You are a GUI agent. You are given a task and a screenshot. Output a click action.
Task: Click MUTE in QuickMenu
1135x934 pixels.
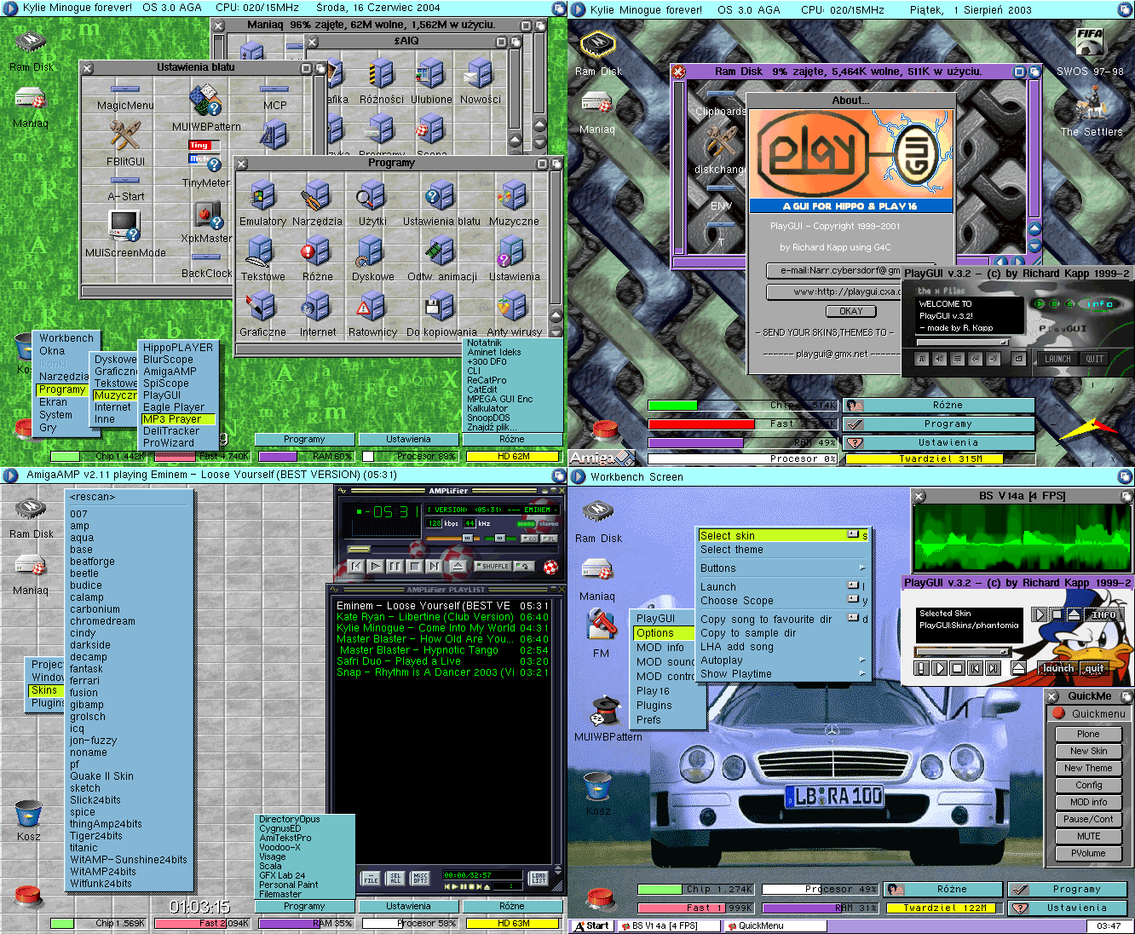click(1088, 836)
